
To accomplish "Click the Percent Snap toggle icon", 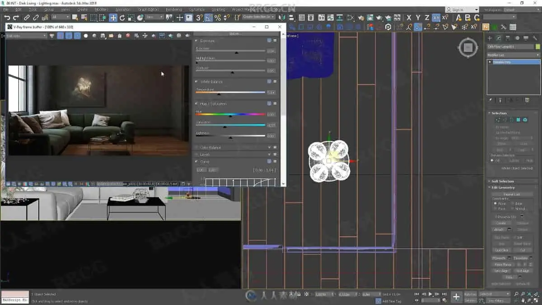I will tap(218, 18).
